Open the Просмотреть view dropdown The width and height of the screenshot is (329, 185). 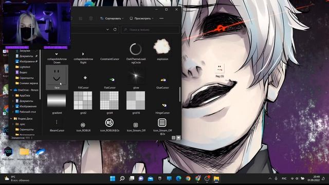click(x=142, y=18)
